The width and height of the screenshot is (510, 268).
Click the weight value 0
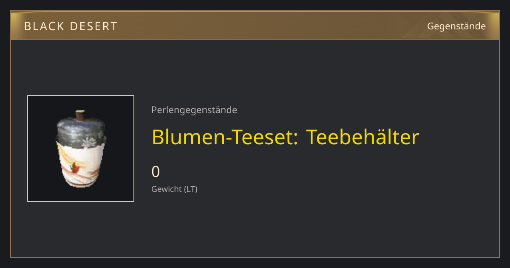pyautogui.click(x=156, y=172)
